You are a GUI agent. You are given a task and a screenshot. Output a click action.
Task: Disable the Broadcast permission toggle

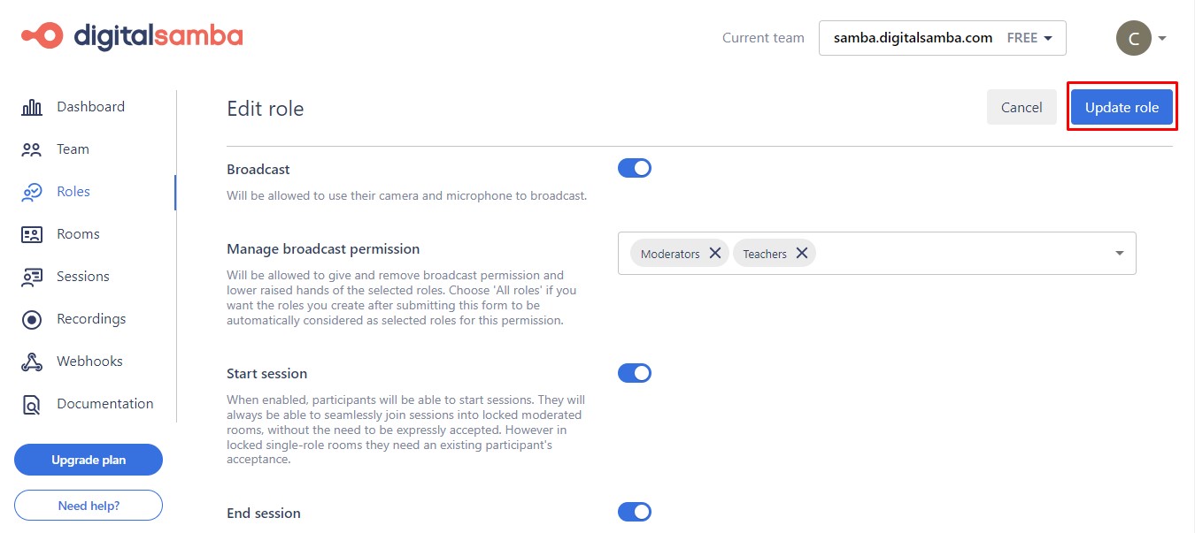635,168
